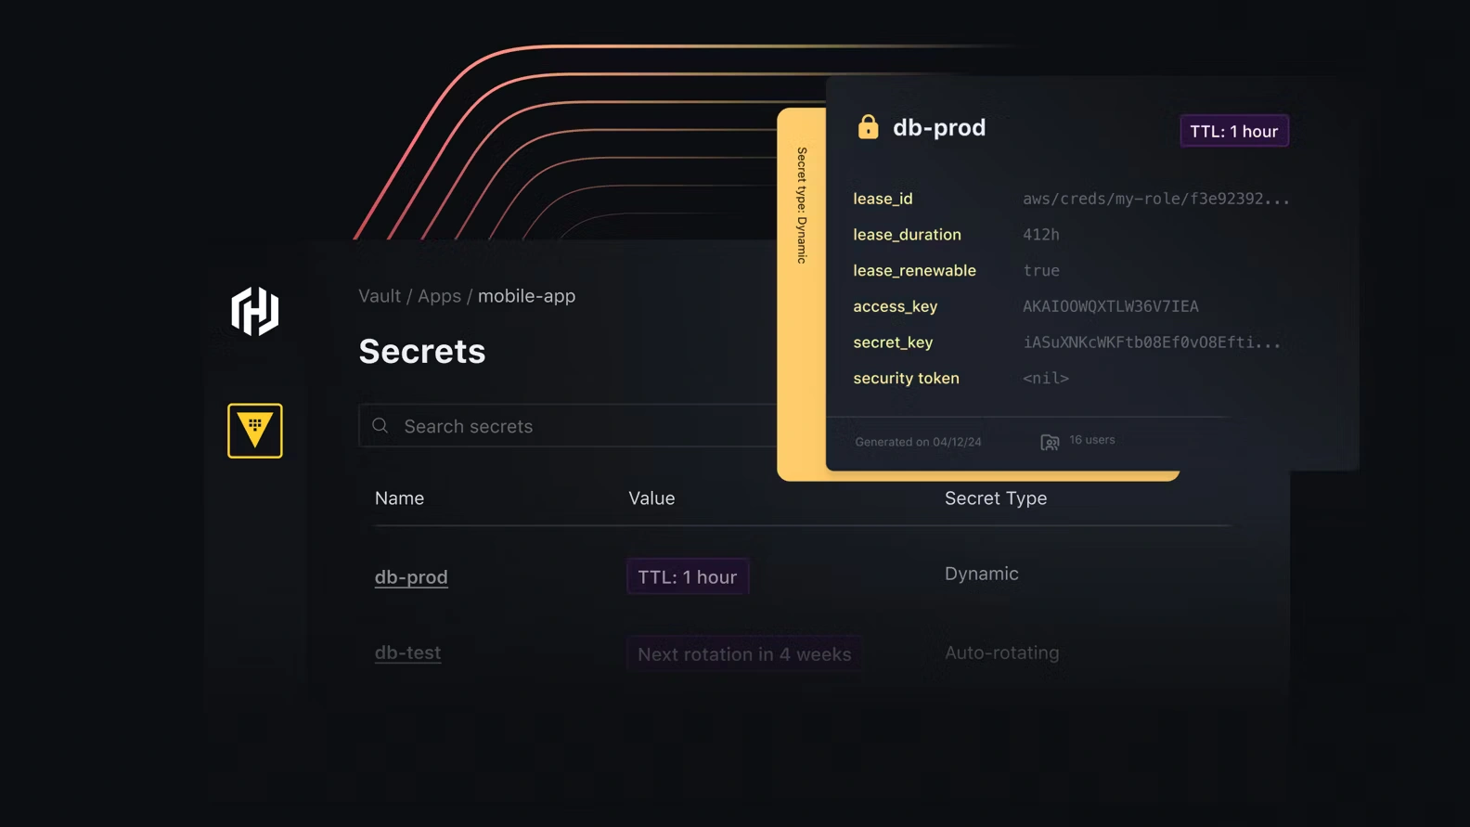Click the truncated secret_key value
1470x827 pixels.
click(1151, 342)
